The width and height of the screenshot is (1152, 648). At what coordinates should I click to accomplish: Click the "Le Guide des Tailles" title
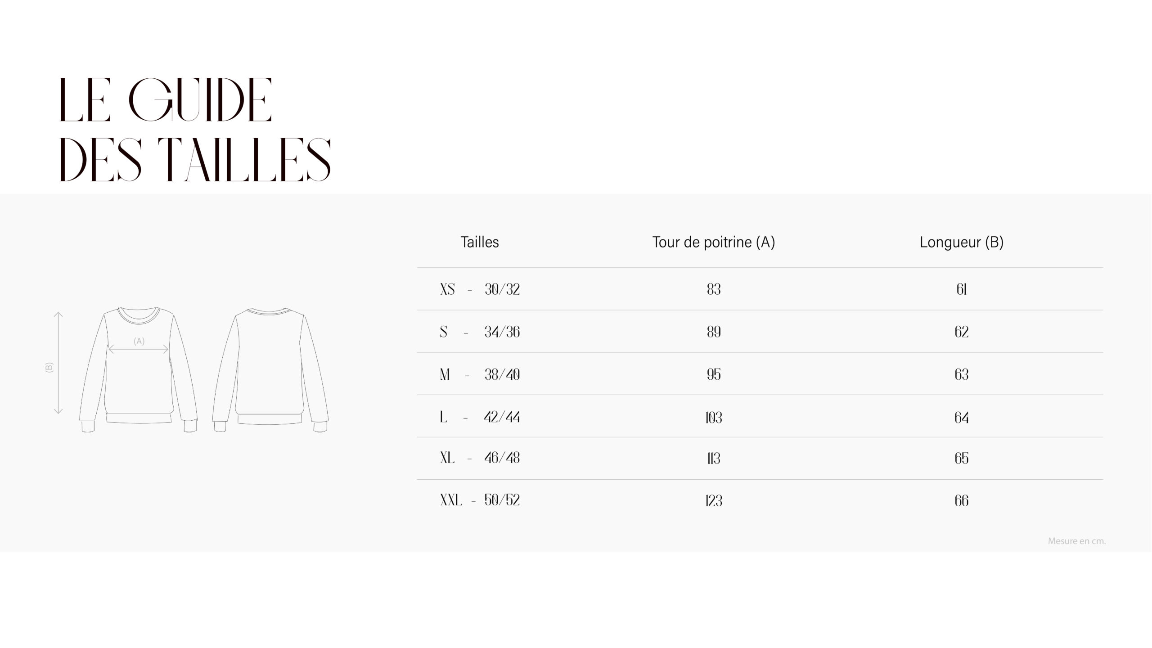click(195, 130)
